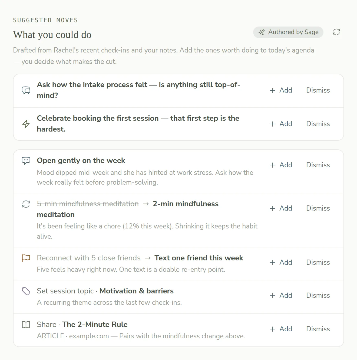Click the chat bubbles icon beside intake process question
Screen dimensions: 357x360
[26, 90]
